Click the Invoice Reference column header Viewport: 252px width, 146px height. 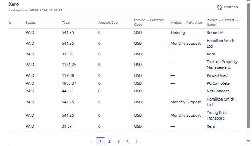tap(186, 23)
